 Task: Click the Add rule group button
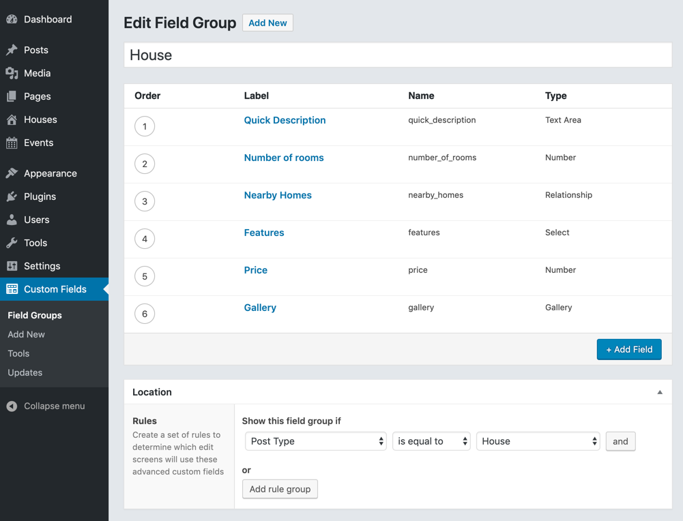(x=280, y=489)
